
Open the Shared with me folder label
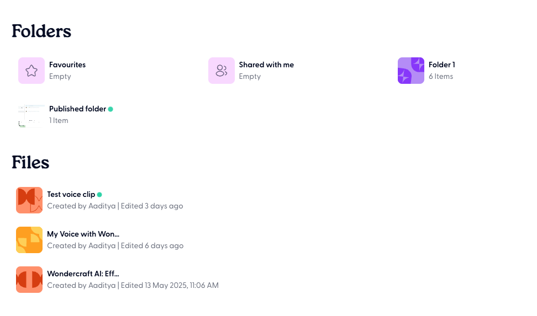[266, 65]
